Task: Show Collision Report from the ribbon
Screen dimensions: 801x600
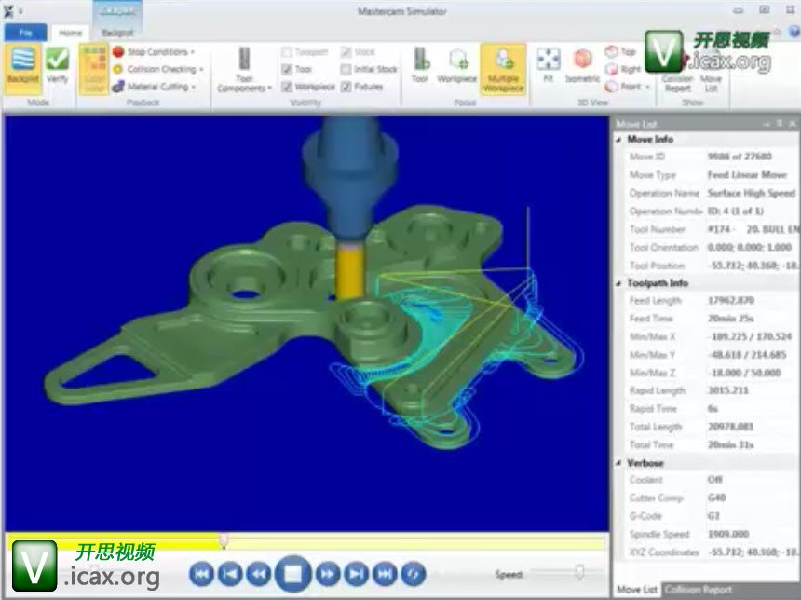Action: click(677, 83)
